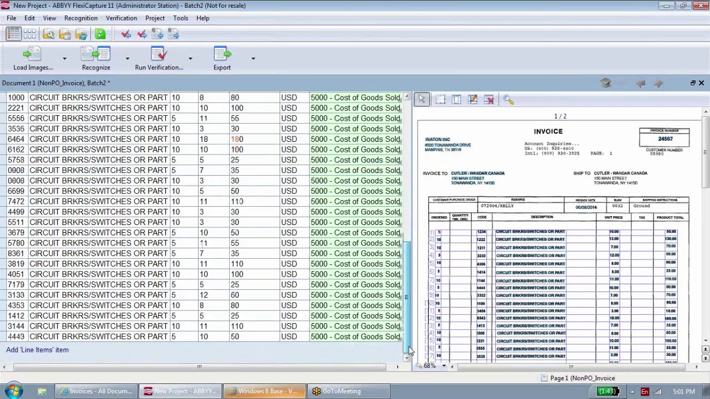
Task: Open the Help menu
Action: tap(202, 18)
